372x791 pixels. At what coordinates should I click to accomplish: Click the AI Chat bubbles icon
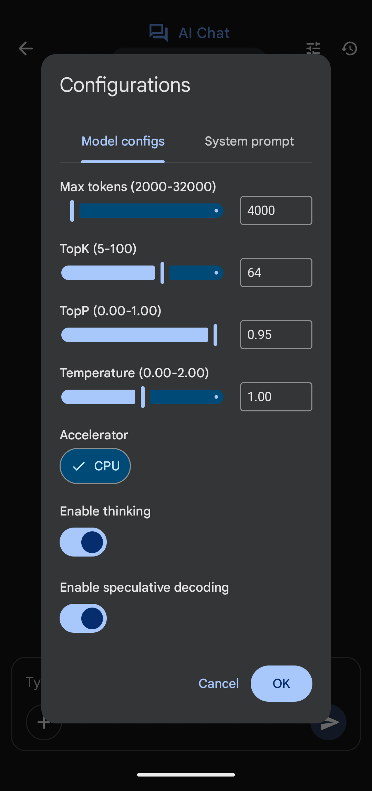click(158, 33)
